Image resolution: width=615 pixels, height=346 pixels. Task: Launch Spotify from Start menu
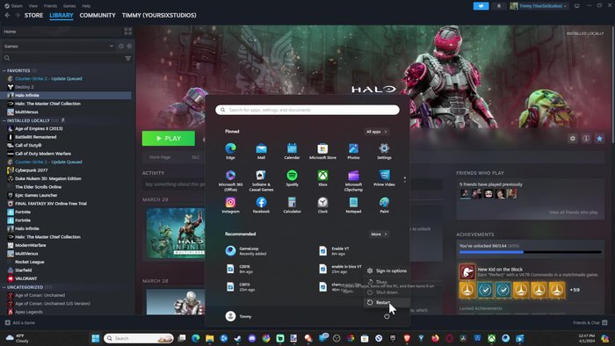click(292, 178)
